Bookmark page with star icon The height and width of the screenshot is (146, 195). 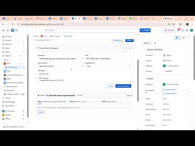pos(173,24)
